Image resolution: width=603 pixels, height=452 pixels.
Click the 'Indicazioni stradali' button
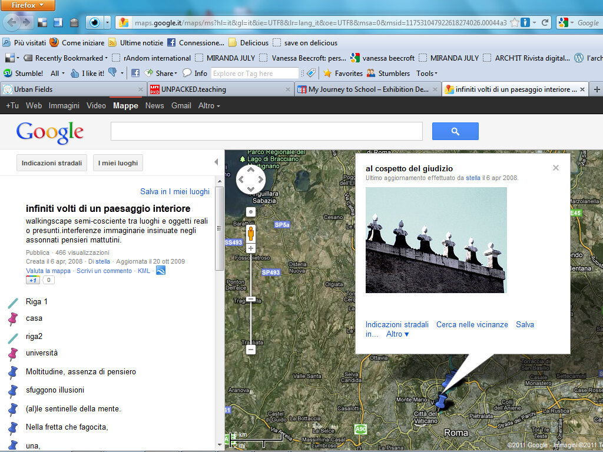coord(52,163)
